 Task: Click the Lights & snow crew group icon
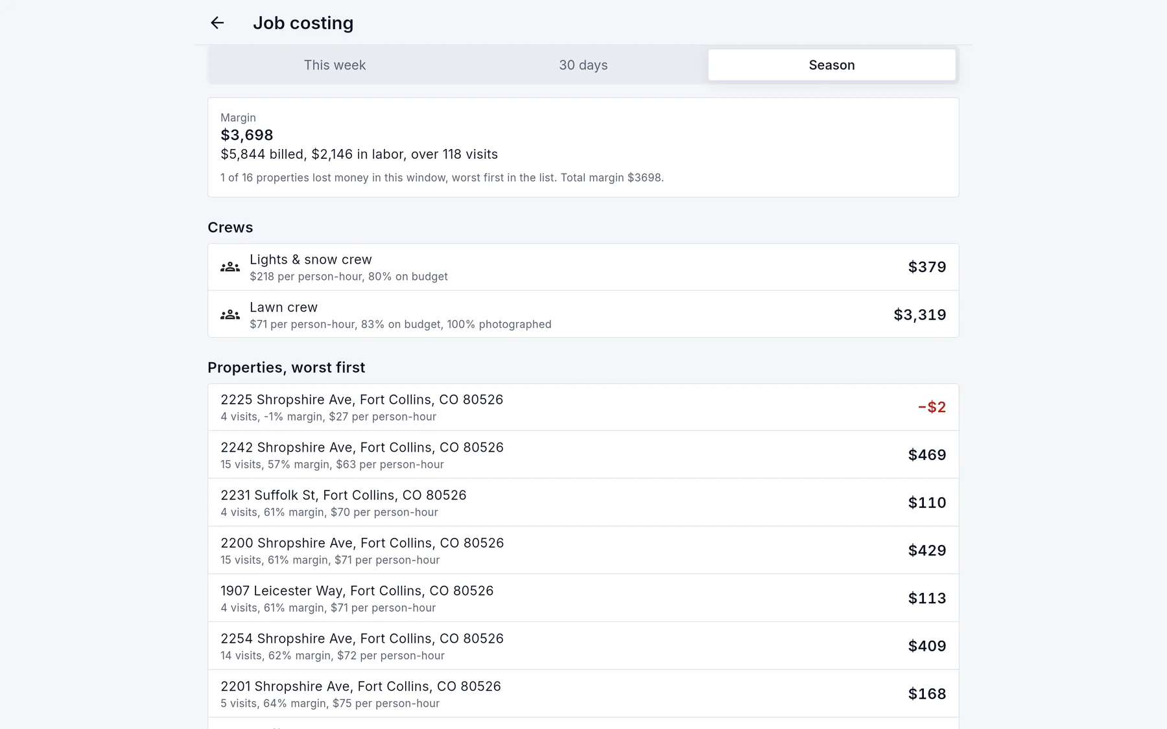point(230,267)
